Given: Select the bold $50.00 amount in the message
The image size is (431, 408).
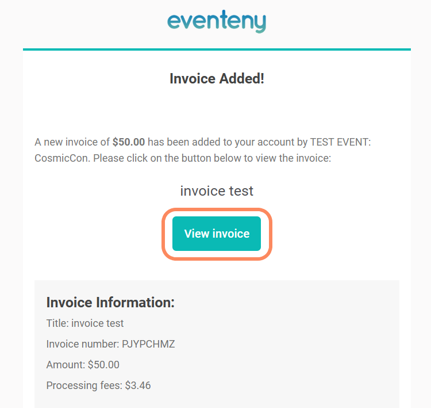Looking at the screenshot, I should 129,142.
